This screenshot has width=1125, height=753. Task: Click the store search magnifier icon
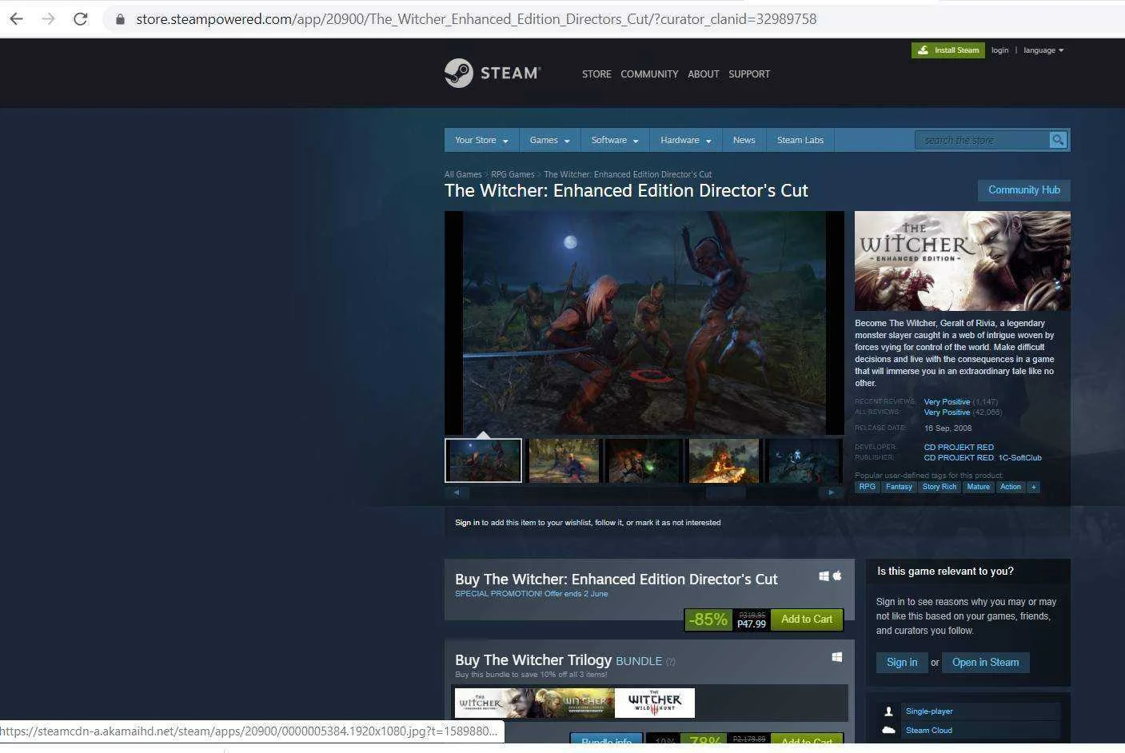(1058, 140)
